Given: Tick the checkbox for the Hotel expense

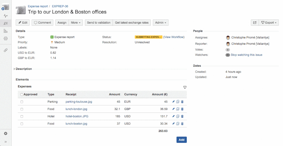Looking at the screenshot, I should [x=22, y=116].
